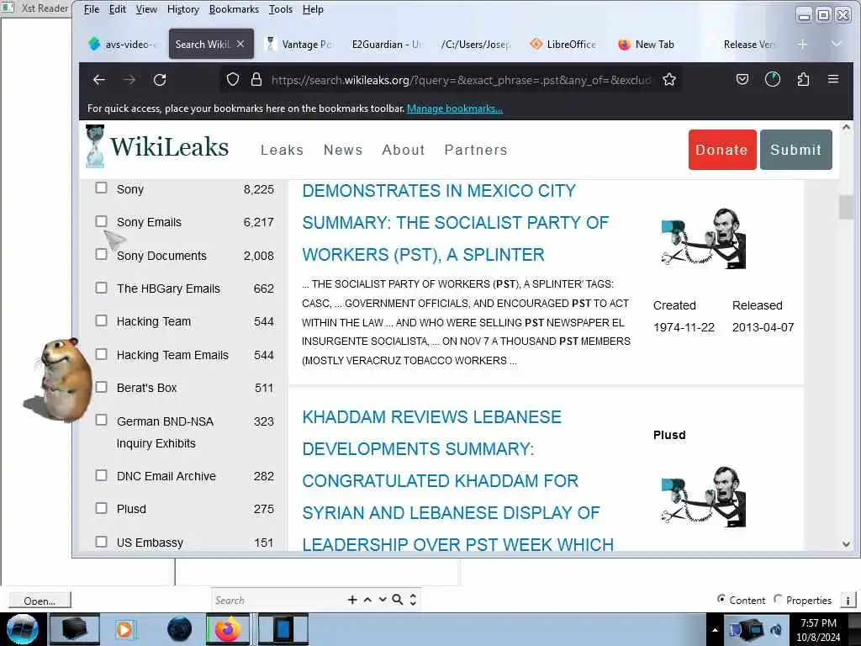The height and width of the screenshot is (646, 861).
Task: Click the WikiLeaks hourglass logo
Action: point(95,146)
